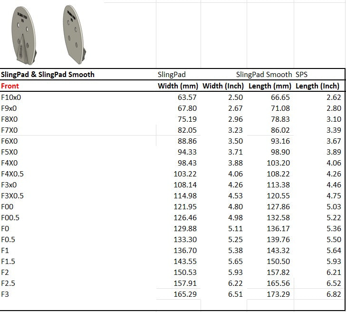The image size is (346, 312).
Task: Click the 71.08 length cell
Action: tap(280, 108)
